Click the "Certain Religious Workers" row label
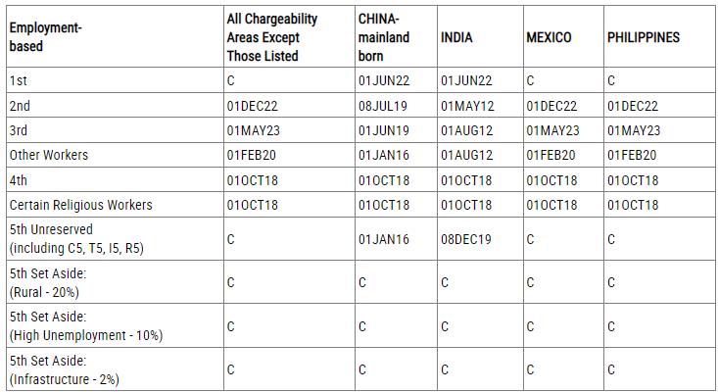The width and height of the screenshot is (718, 392). coord(81,205)
